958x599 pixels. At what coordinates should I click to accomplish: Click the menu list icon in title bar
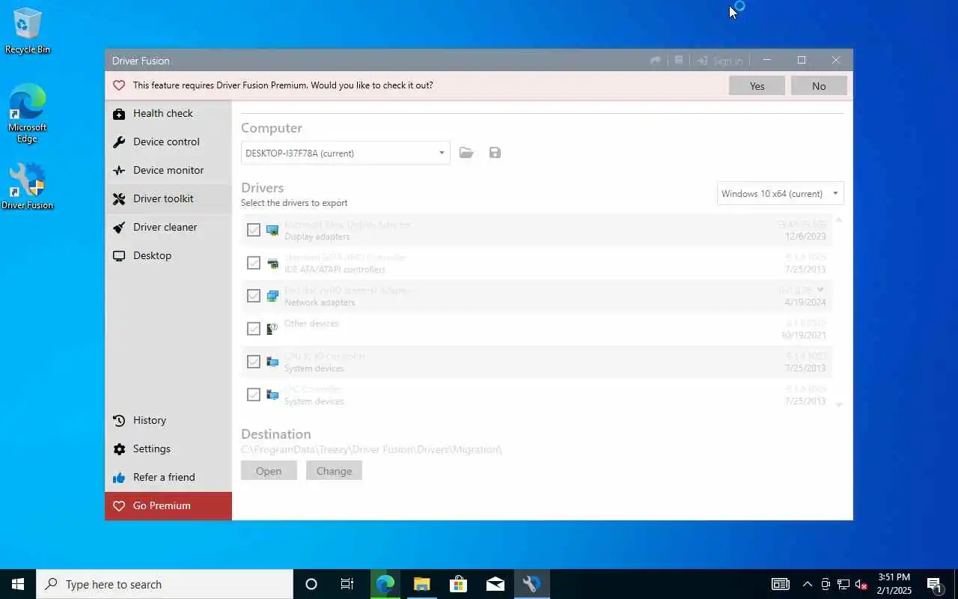click(x=679, y=61)
